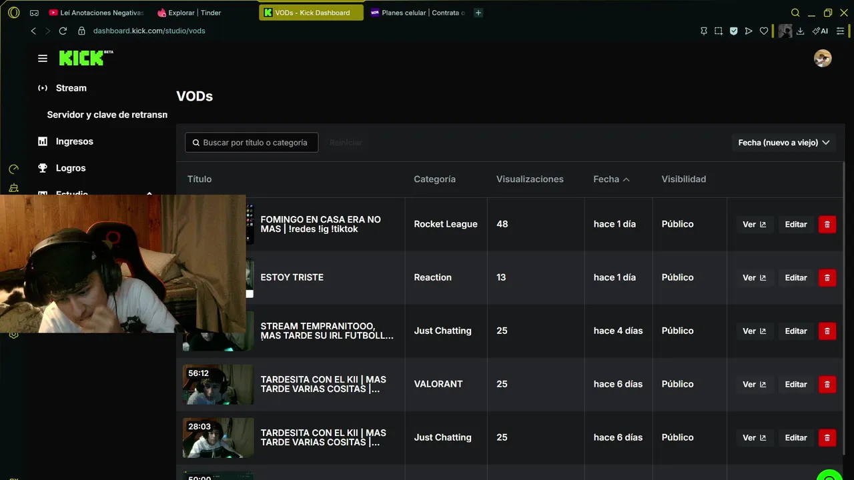Screen dimensions: 854x480
Task: Open a new browser tab
Action: point(478,13)
